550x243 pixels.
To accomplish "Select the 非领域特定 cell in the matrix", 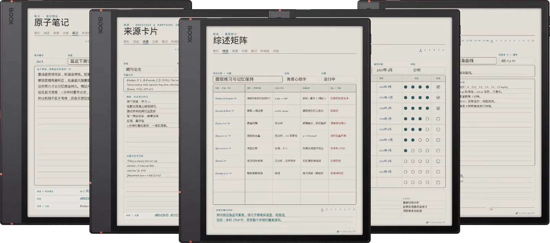I will 342,173.
